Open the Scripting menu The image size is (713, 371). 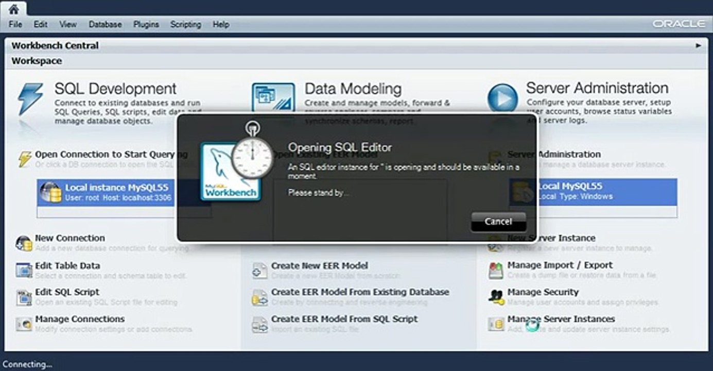coord(185,24)
